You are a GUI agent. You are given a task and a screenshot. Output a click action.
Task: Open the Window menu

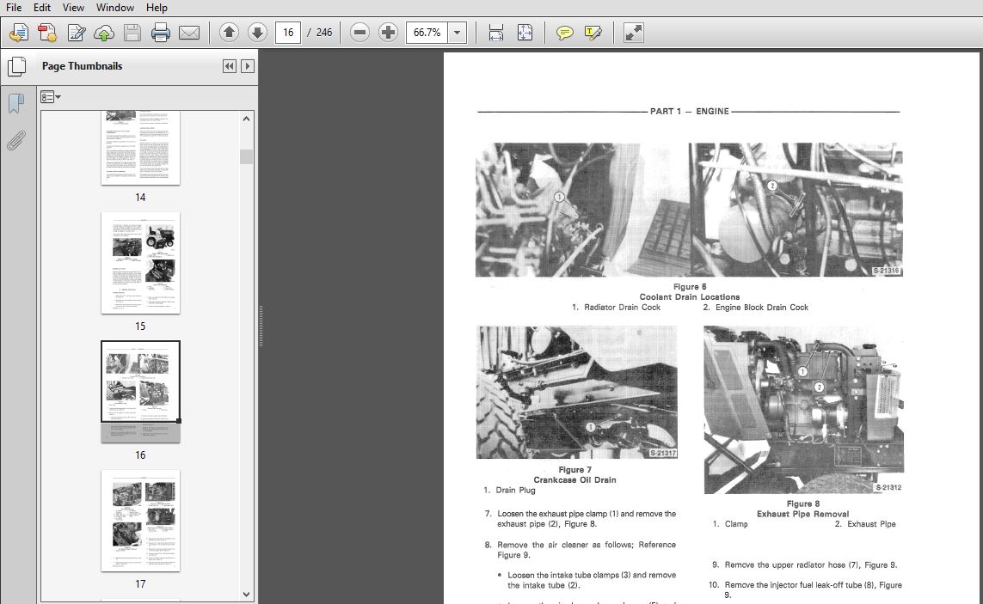[x=114, y=8]
